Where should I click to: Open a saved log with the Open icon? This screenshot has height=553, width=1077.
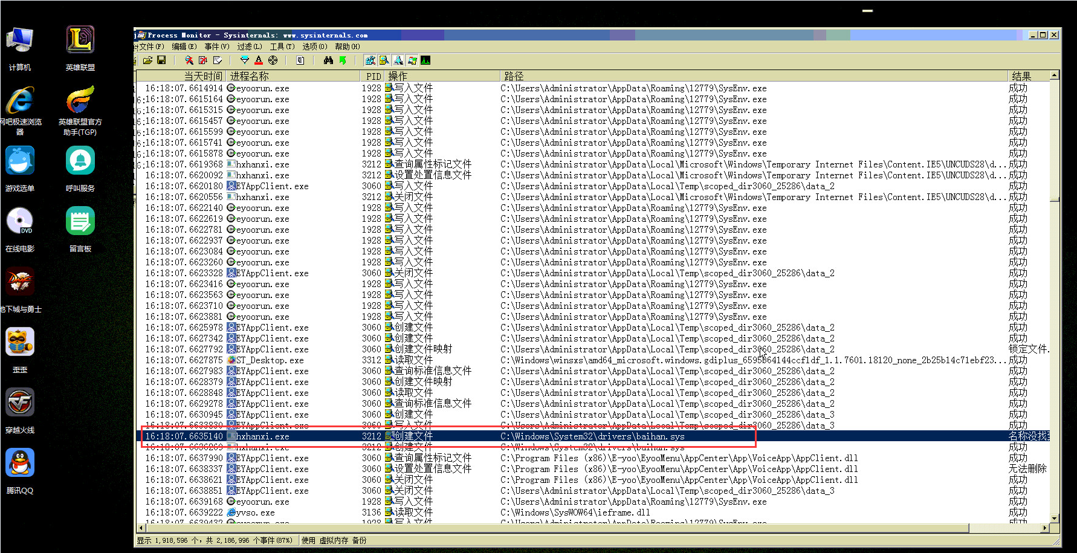point(147,60)
